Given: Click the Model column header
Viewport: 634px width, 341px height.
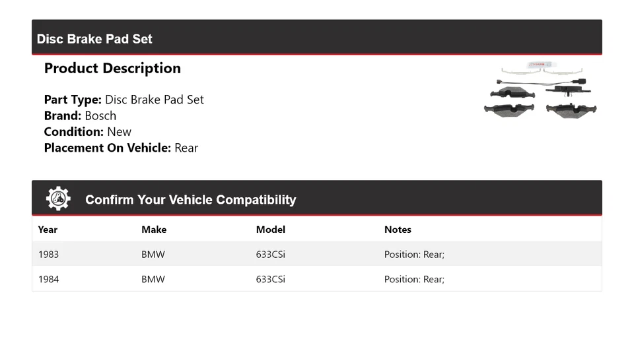Looking at the screenshot, I should pyautogui.click(x=271, y=230).
